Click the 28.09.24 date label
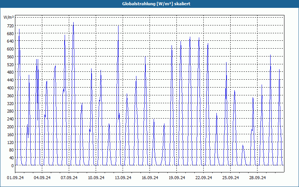Image resolution: width=299 pixels, height=187 pixels. [x=257, y=178]
